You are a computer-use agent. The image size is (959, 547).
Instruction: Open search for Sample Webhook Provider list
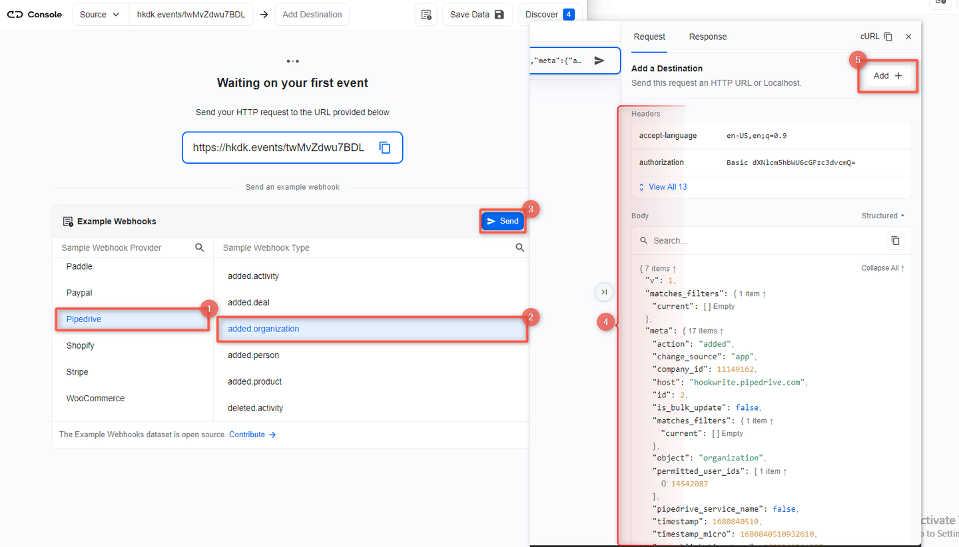click(x=199, y=247)
